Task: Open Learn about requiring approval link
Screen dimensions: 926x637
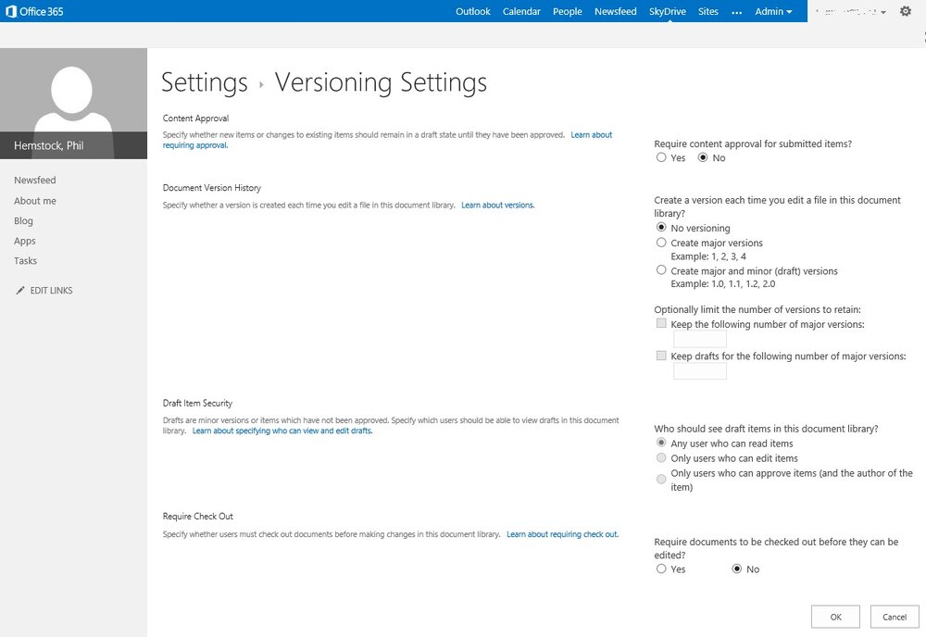Action: point(591,134)
